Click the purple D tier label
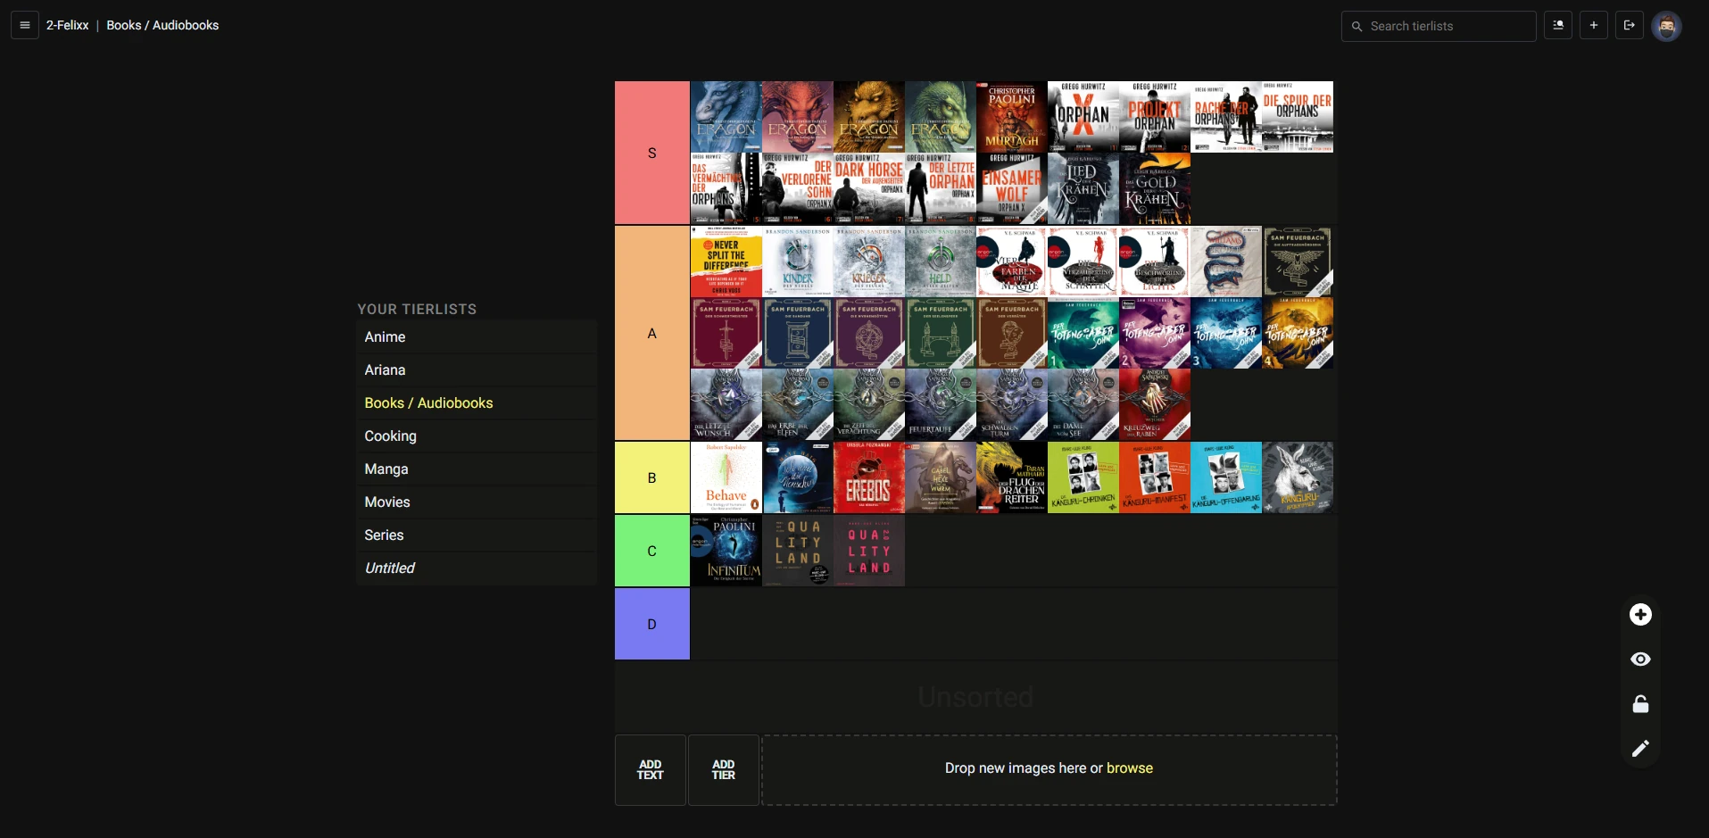Image resolution: width=1709 pixels, height=838 pixels. tap(652, 624)
